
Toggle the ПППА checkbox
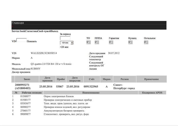[96, 42]
